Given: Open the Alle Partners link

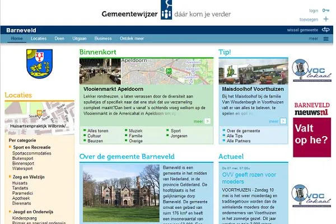Looking at the screenshot, I should [x=239, y=141].
